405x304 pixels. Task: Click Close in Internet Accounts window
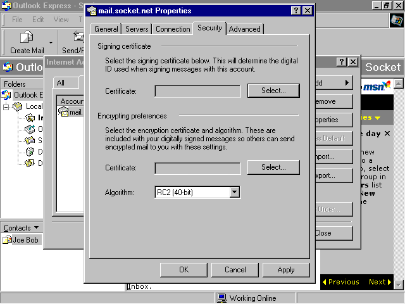pyautogui.click(x=333, y=233)
